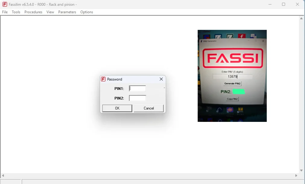Click the PIN2 Generator photo on the canvas

tap(232, 75)
